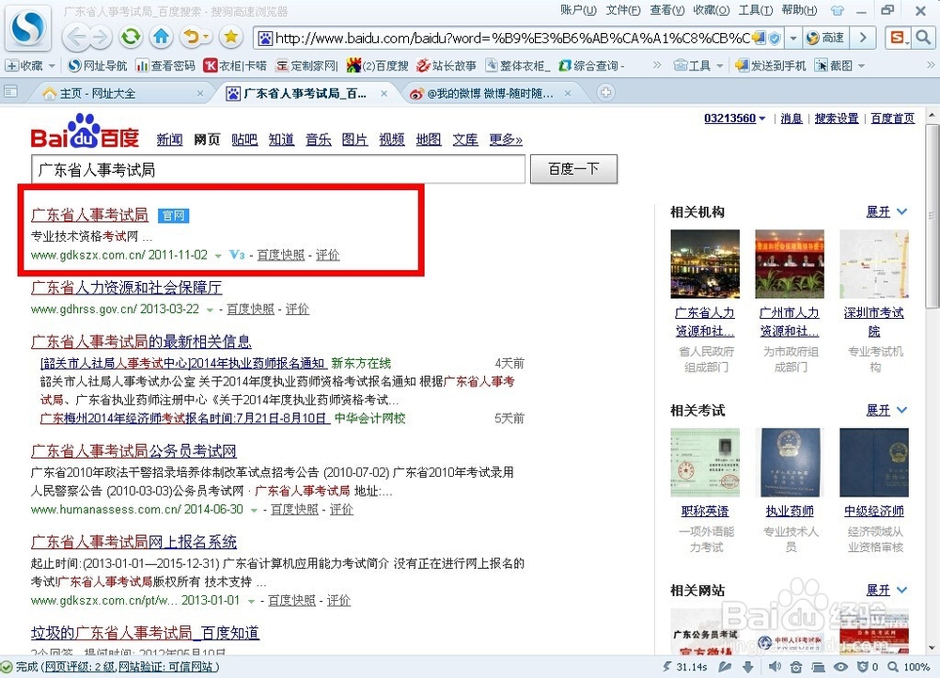Open the (2)百度搜 bookmark
Image resolution: width=940 pixels, height=678 pixels.
point(378,65)
